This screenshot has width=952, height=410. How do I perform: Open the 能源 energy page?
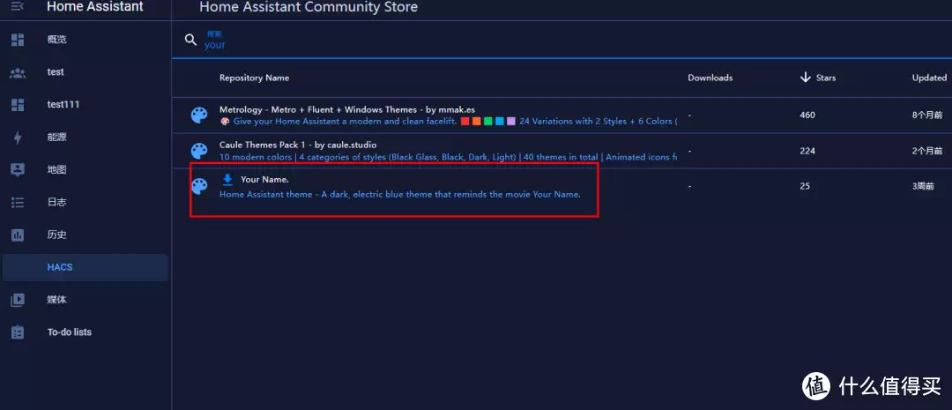click(85, 138)
